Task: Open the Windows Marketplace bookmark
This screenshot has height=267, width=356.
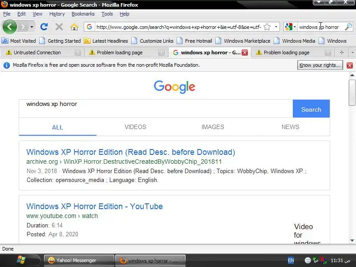Action: click(243, 41)
